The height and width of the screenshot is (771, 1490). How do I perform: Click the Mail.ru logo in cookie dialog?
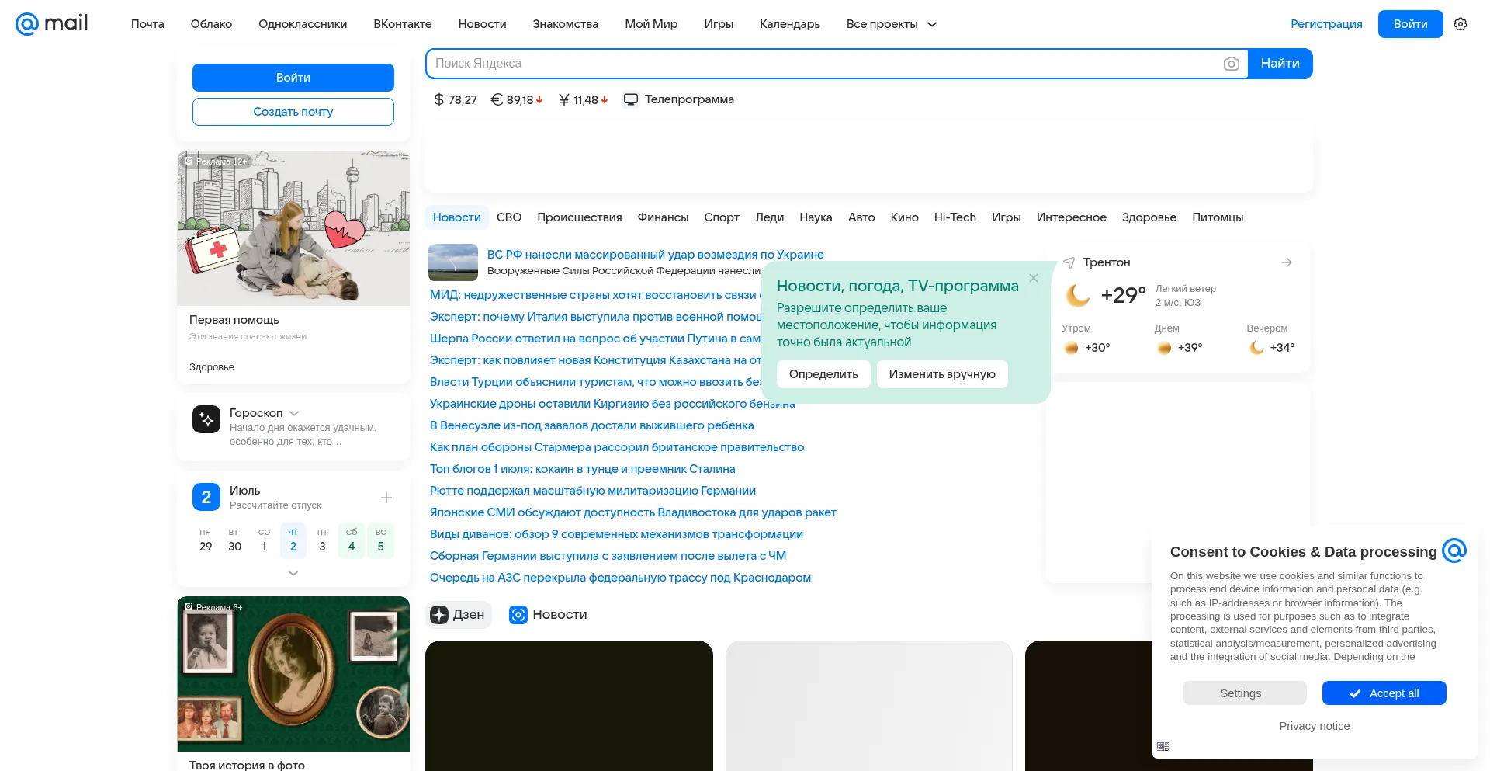click(1454, 550)
